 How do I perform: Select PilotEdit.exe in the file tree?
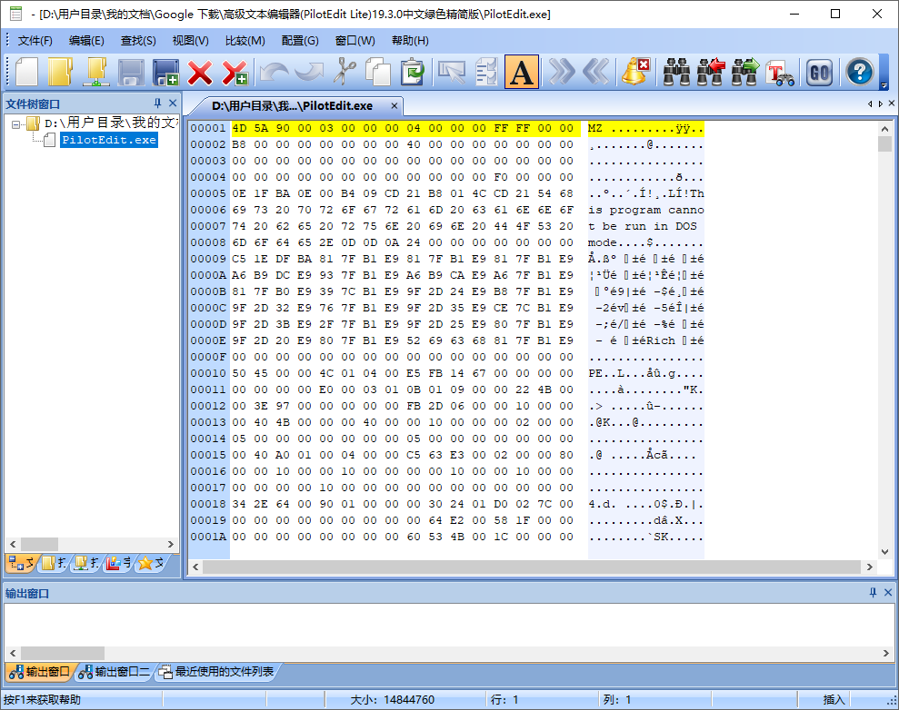click(109, 140)
